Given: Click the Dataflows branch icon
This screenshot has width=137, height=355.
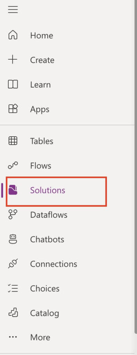Looking at the screenshot, I should point(13,214).
